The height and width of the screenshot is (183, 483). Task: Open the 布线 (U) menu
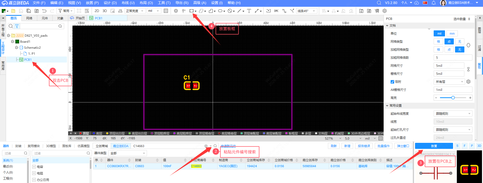(128, 3)
